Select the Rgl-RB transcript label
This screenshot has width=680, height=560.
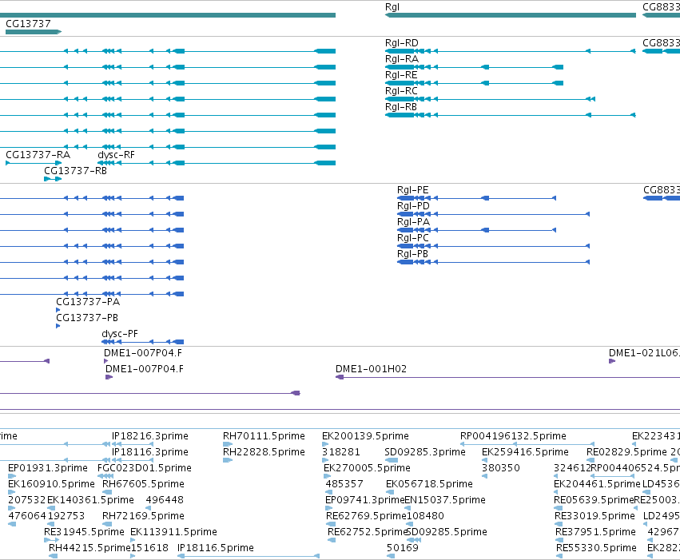(x=401, y=107)
